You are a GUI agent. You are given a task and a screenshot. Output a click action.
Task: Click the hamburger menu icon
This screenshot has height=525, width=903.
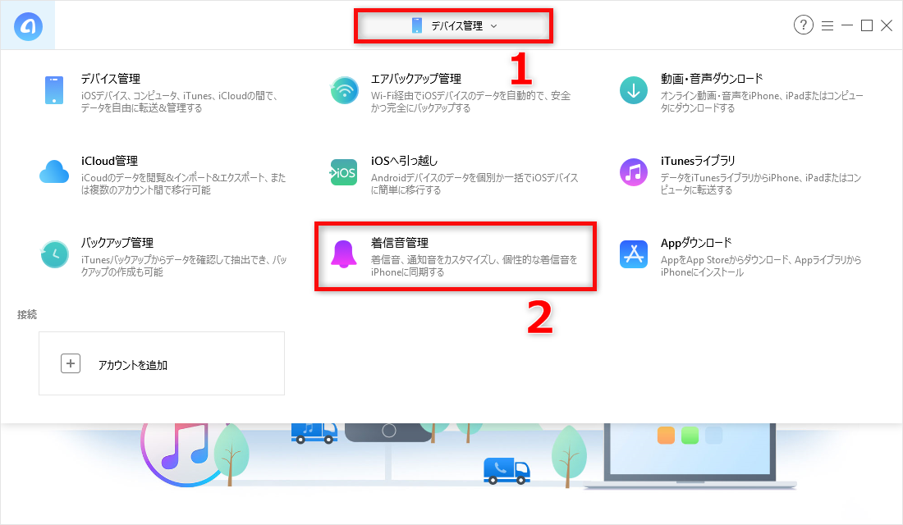click(827, 25)
